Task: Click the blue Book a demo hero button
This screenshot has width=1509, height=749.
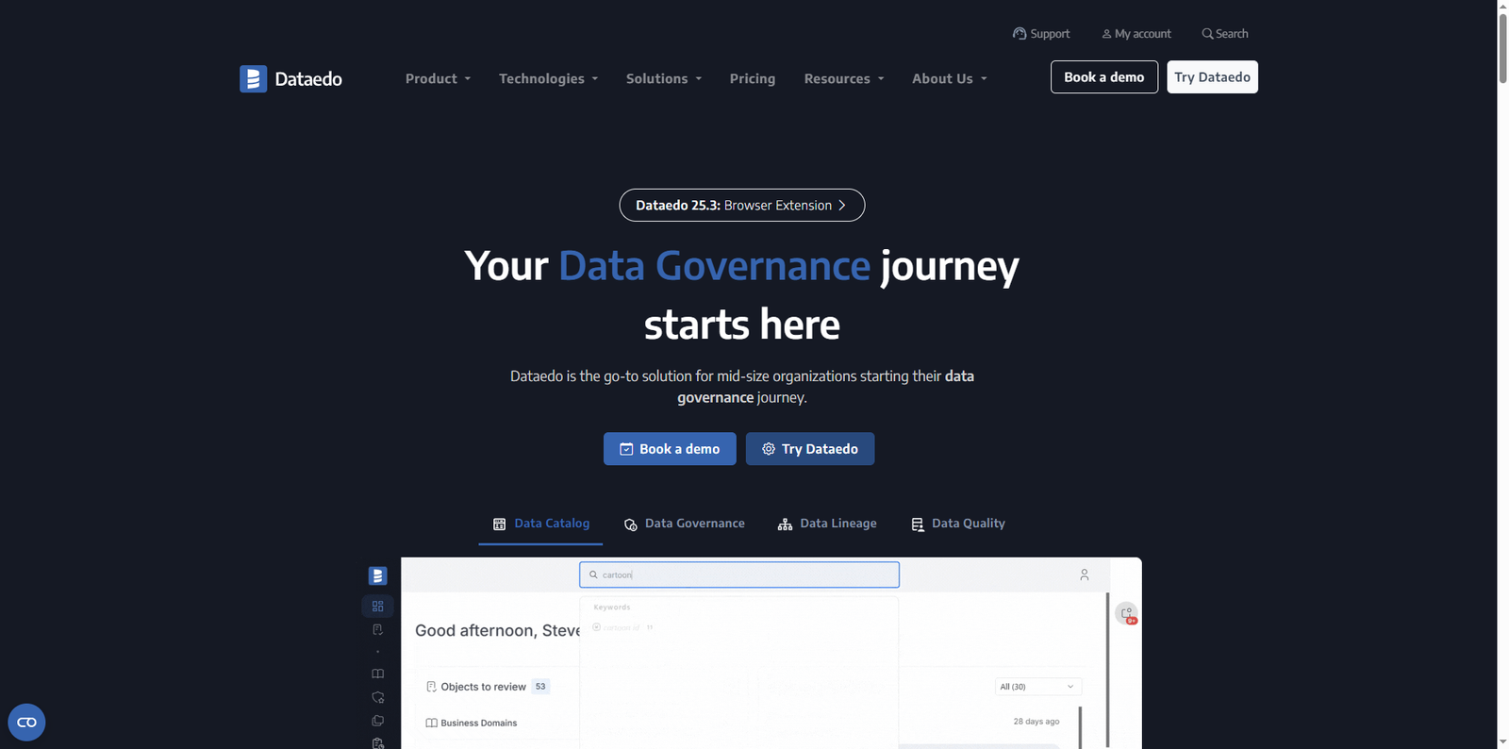Action: click(x=670, y=449)
